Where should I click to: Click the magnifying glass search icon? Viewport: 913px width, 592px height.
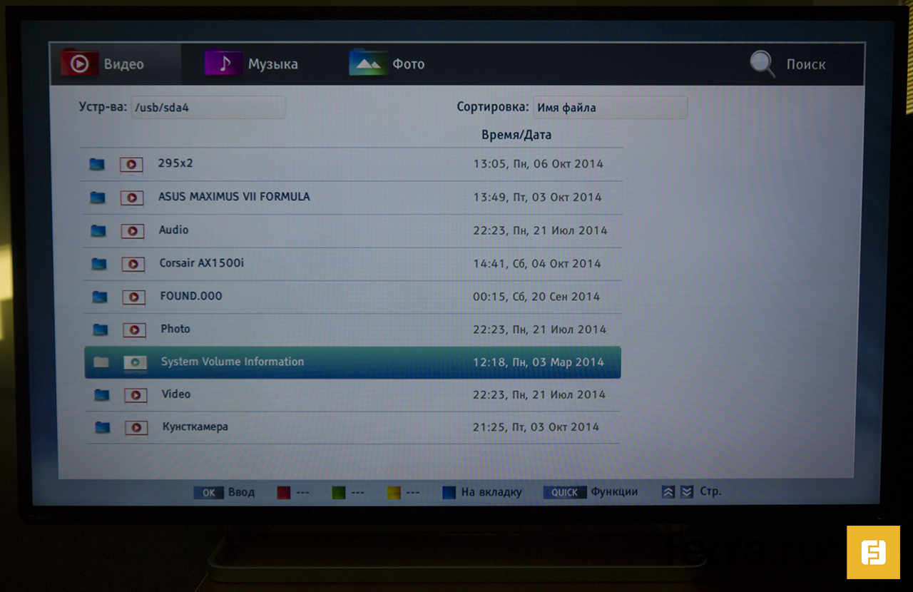coord(762,64)
